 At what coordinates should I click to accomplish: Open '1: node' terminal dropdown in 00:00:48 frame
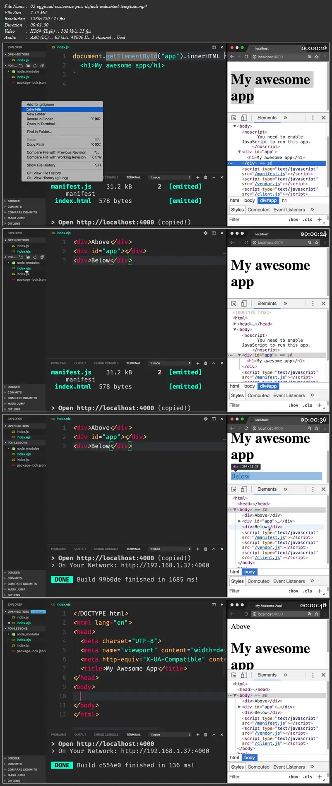coord(171,735)
